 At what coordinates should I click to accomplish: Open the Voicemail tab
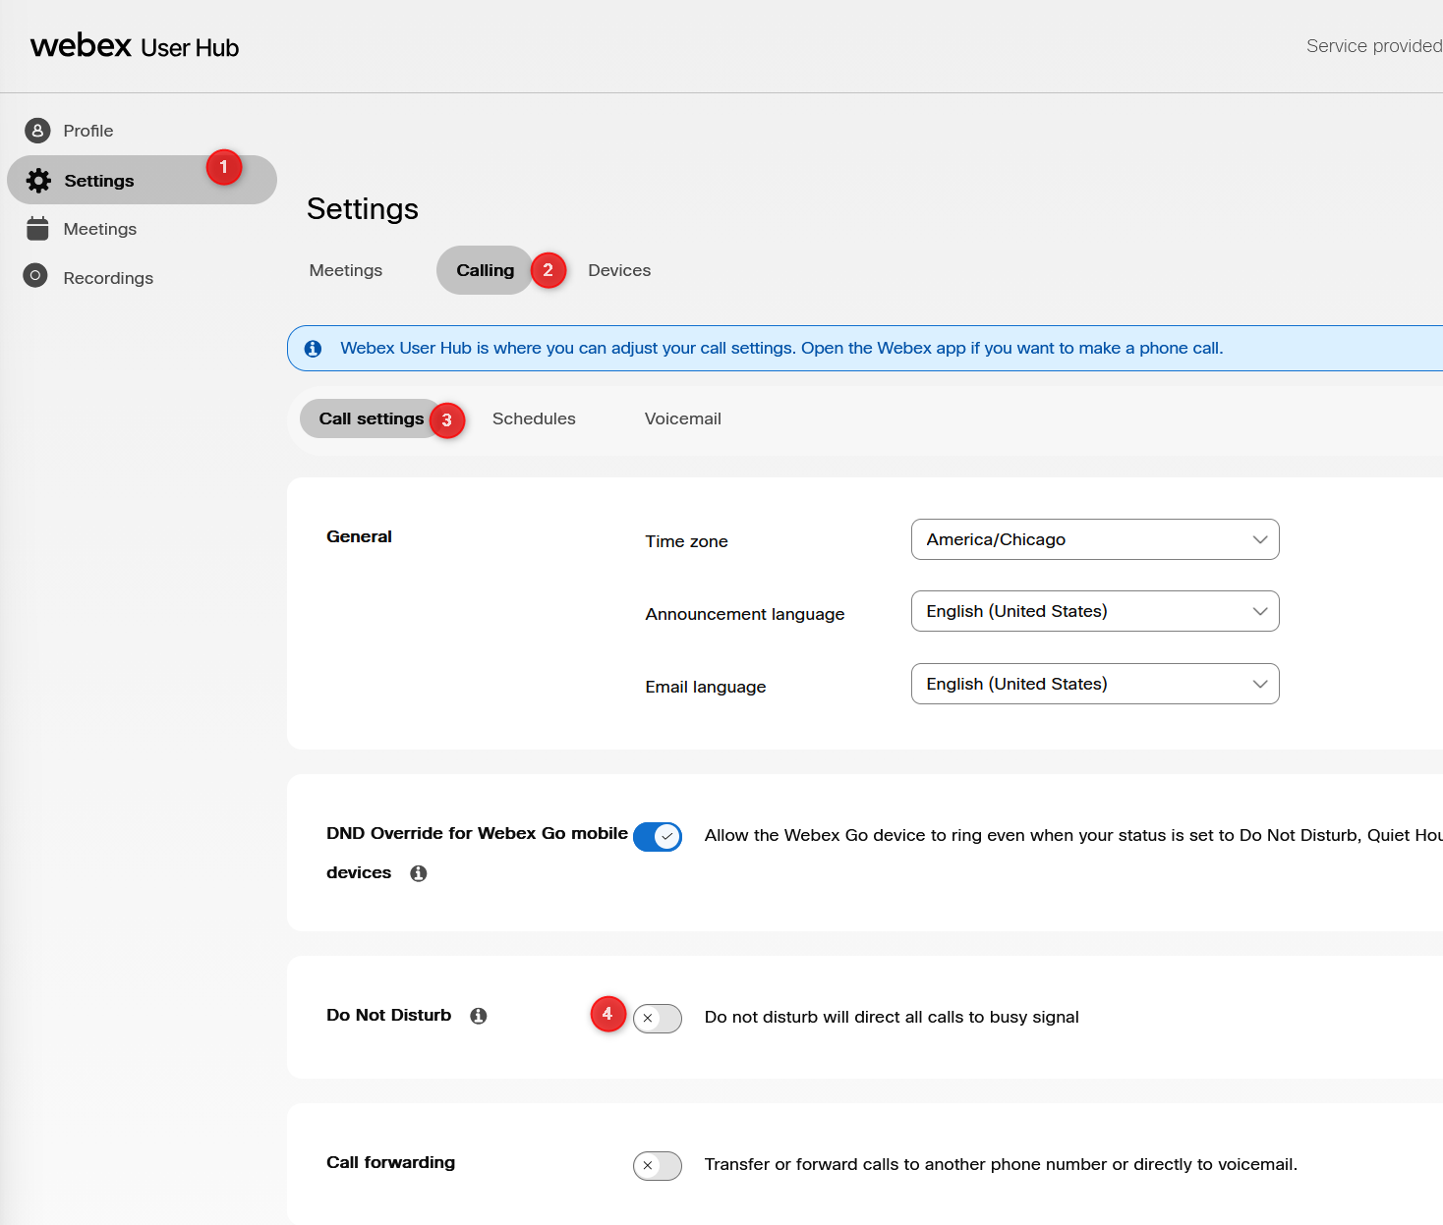click(x=682, y=418)
